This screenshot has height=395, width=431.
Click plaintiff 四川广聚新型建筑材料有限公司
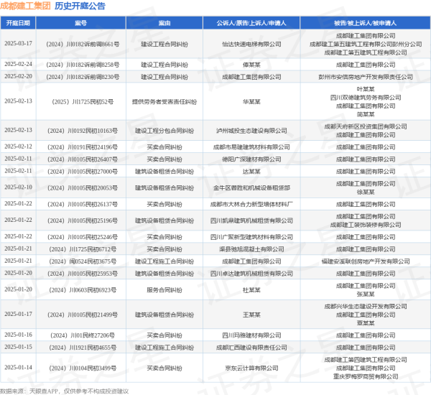pyautogui.click(x=251, y=237)
